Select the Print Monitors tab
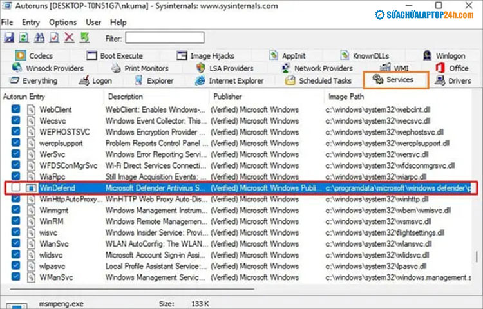Viewport: 483px width, 309px height. click(140, 68)
